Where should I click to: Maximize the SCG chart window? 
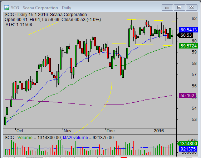[x=179, y=7]
